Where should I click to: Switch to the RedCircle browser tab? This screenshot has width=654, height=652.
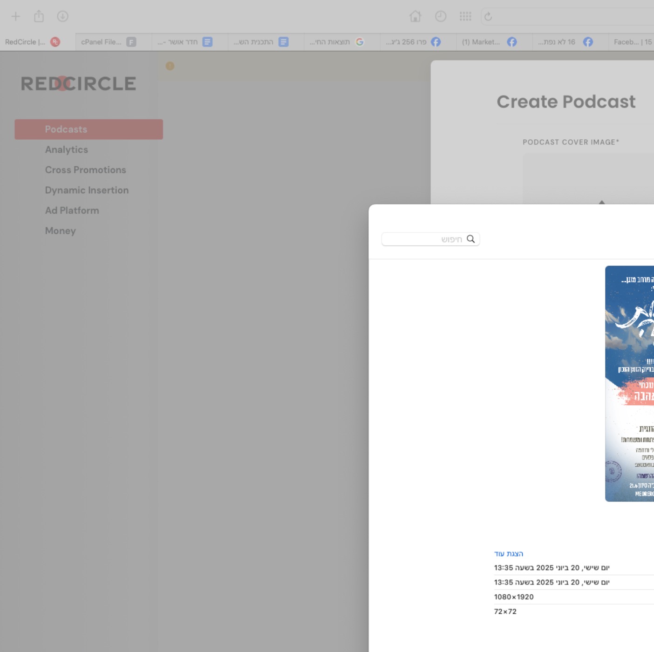pyautogui.click(x=33, y=42)
